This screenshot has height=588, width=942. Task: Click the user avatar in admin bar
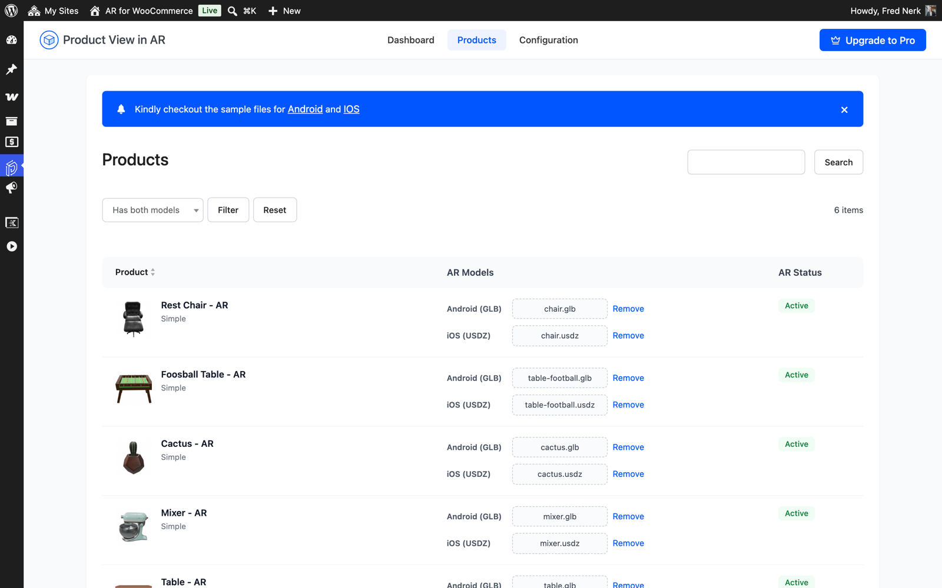(931, 11)
